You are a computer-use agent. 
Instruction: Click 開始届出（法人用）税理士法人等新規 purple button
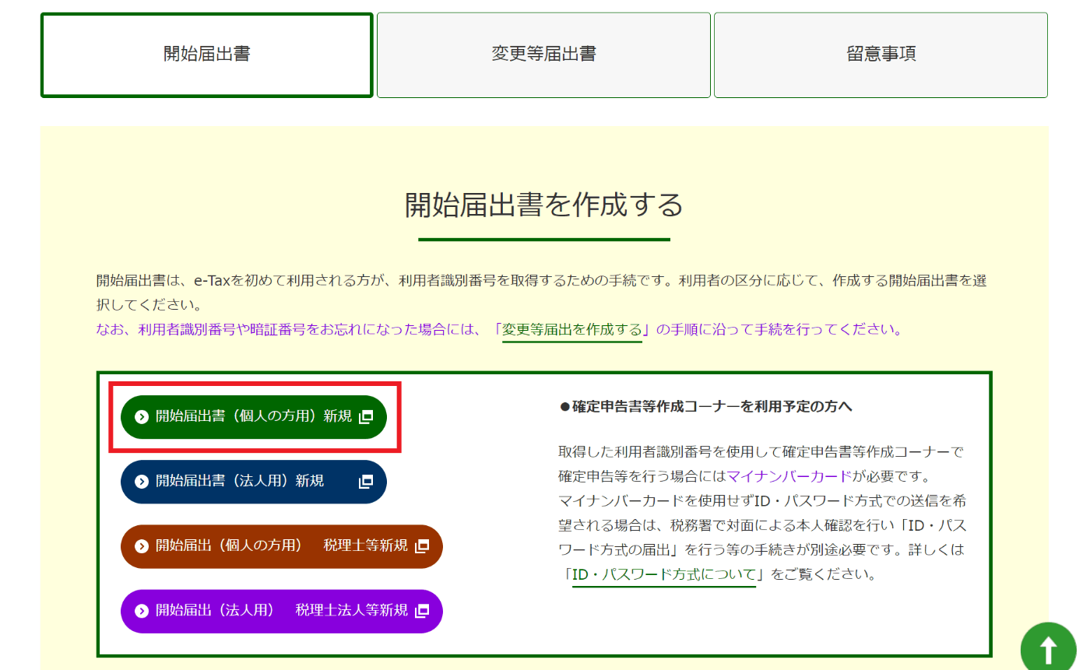(x=282, y=611)
